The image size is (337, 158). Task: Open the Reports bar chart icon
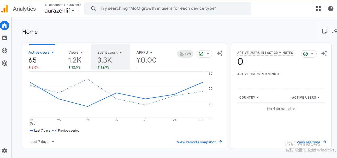pyautogui.click(x=4, y=38)
